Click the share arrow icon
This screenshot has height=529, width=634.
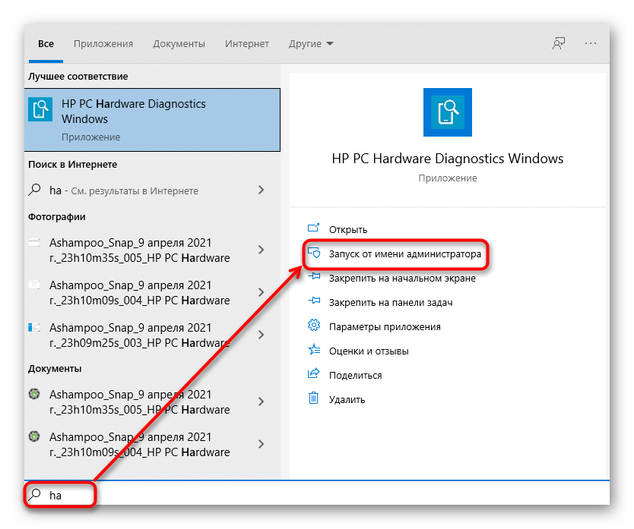tap(313, 374)
